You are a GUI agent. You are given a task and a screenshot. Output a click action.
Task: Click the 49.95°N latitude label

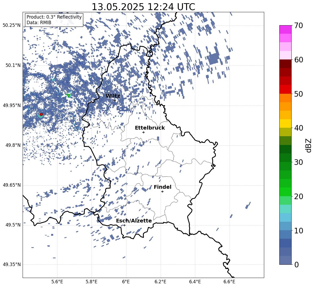12,105
